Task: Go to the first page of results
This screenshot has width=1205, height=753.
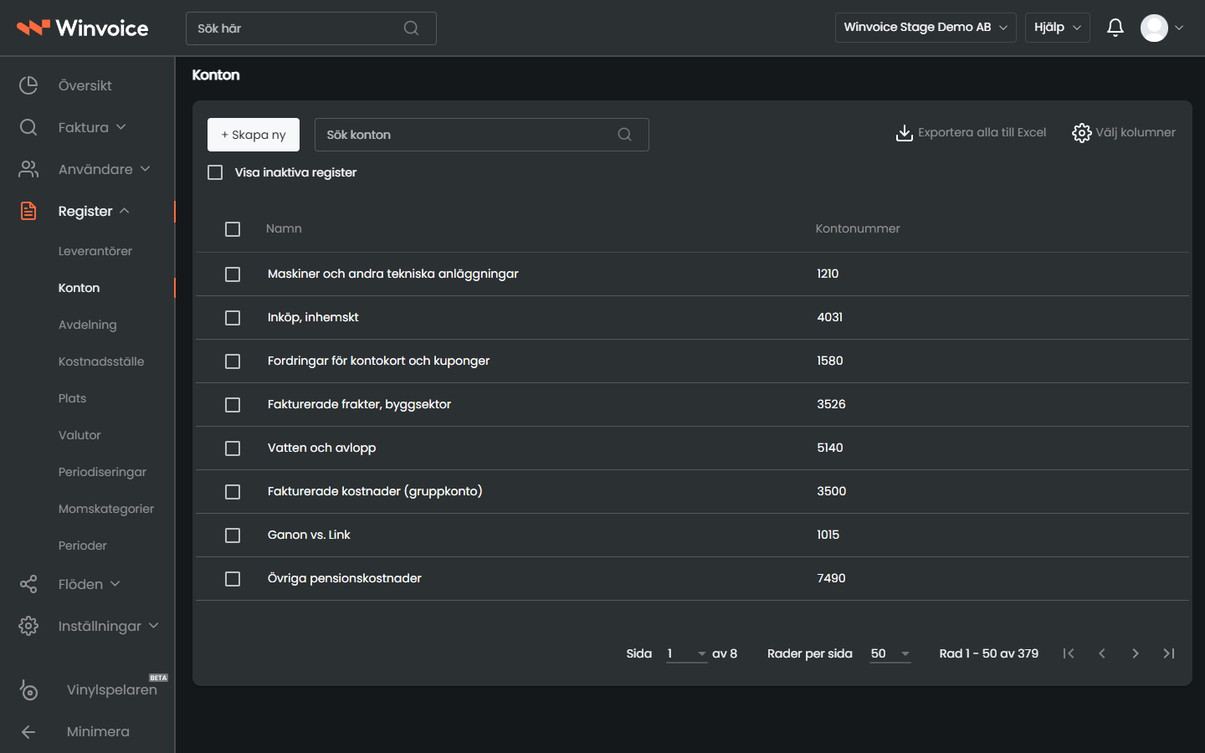Action: [x=1069, y=653]
